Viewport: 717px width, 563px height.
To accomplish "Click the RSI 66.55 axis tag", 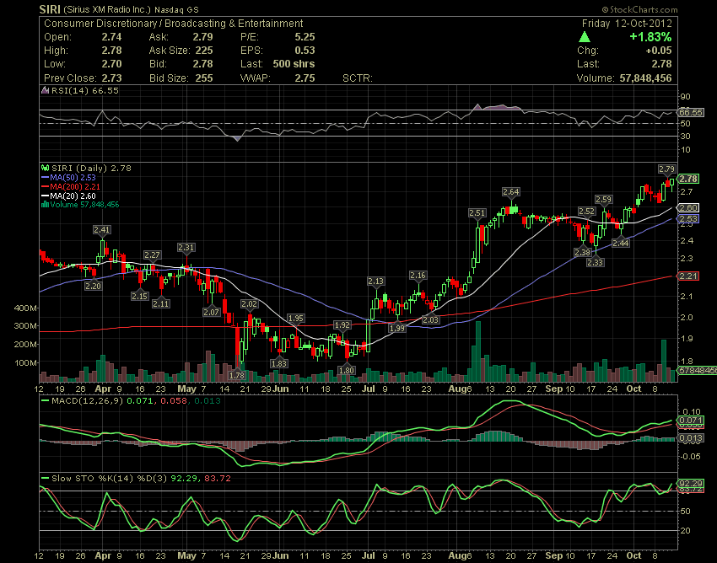I will (691, 112).
